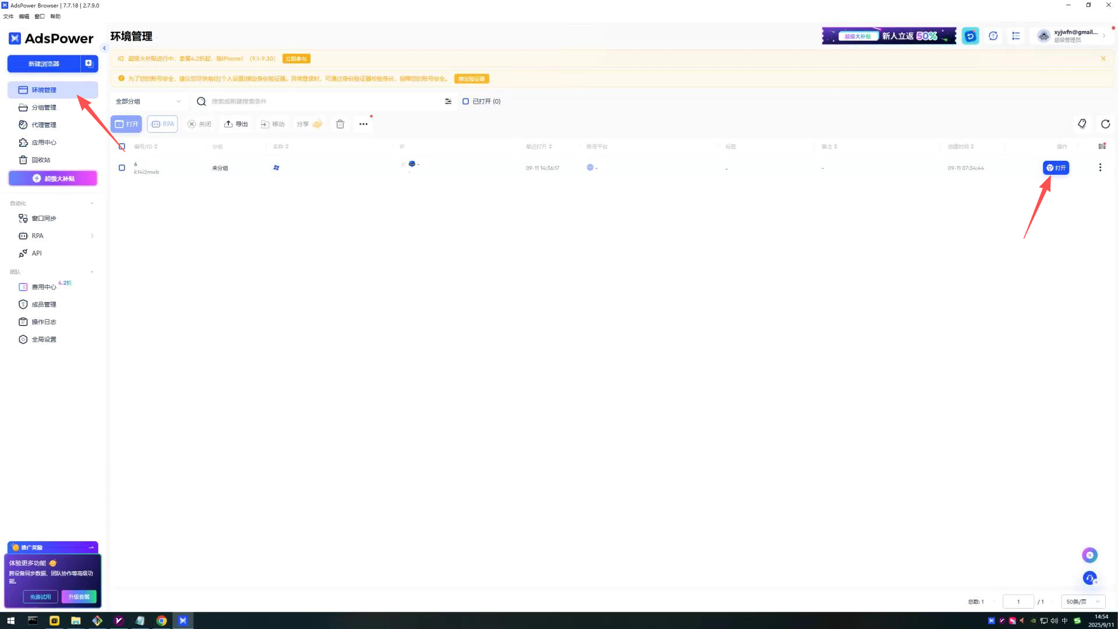Open the customer support headset icon
This screenshot has height=629, width=1118.
[x=1089, y=578]
